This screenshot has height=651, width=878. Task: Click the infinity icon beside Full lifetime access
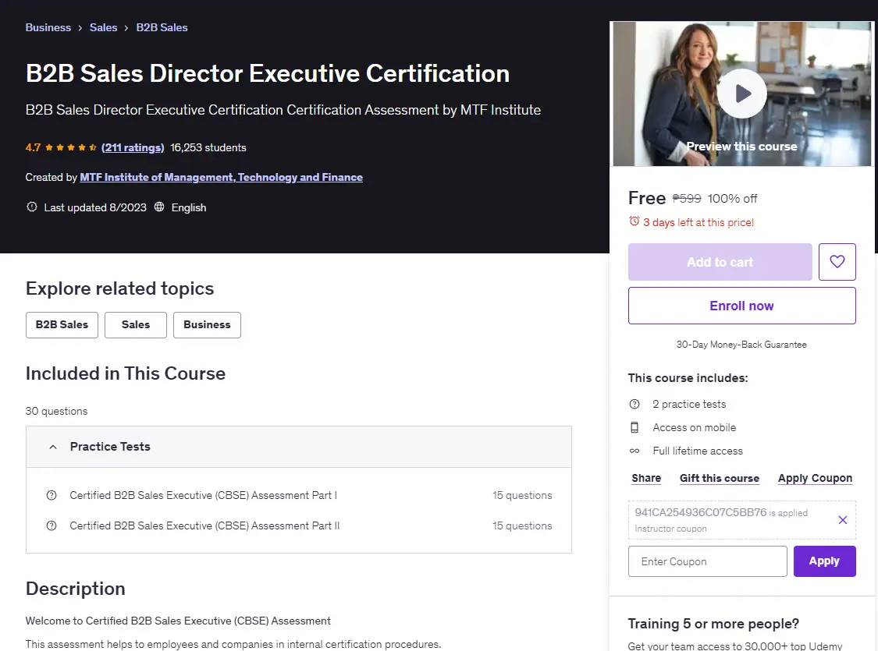tap(635, 451)
